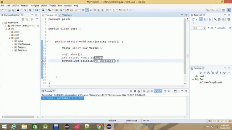Expand JRE System Library node
This screenshot has height=130, width=232.
point(6,26)
